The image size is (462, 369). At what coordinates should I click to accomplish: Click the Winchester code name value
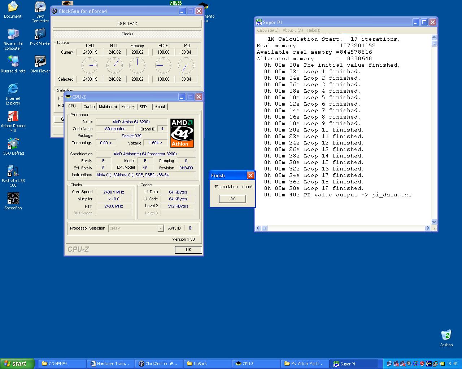114,129
